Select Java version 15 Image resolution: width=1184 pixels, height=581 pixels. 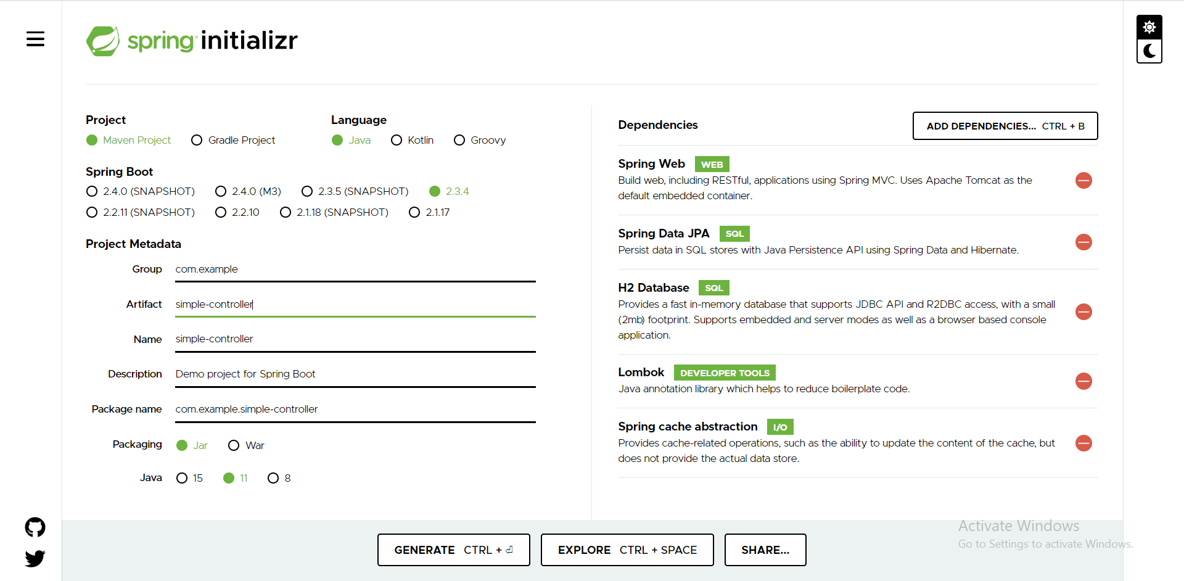click(x=189, y=478)
